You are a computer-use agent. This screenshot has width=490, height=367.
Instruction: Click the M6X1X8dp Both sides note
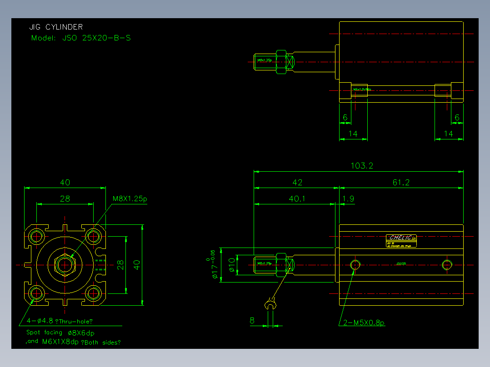[73, 342]
